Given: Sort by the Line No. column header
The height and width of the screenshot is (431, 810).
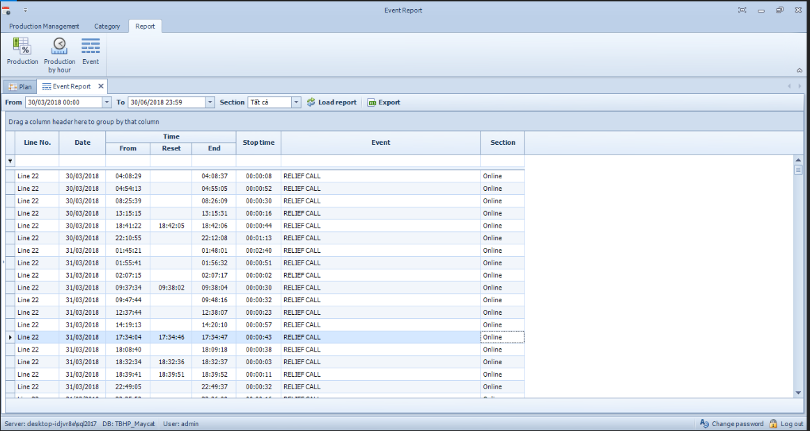Looking at the screenshot, I should tap(37, 143).
